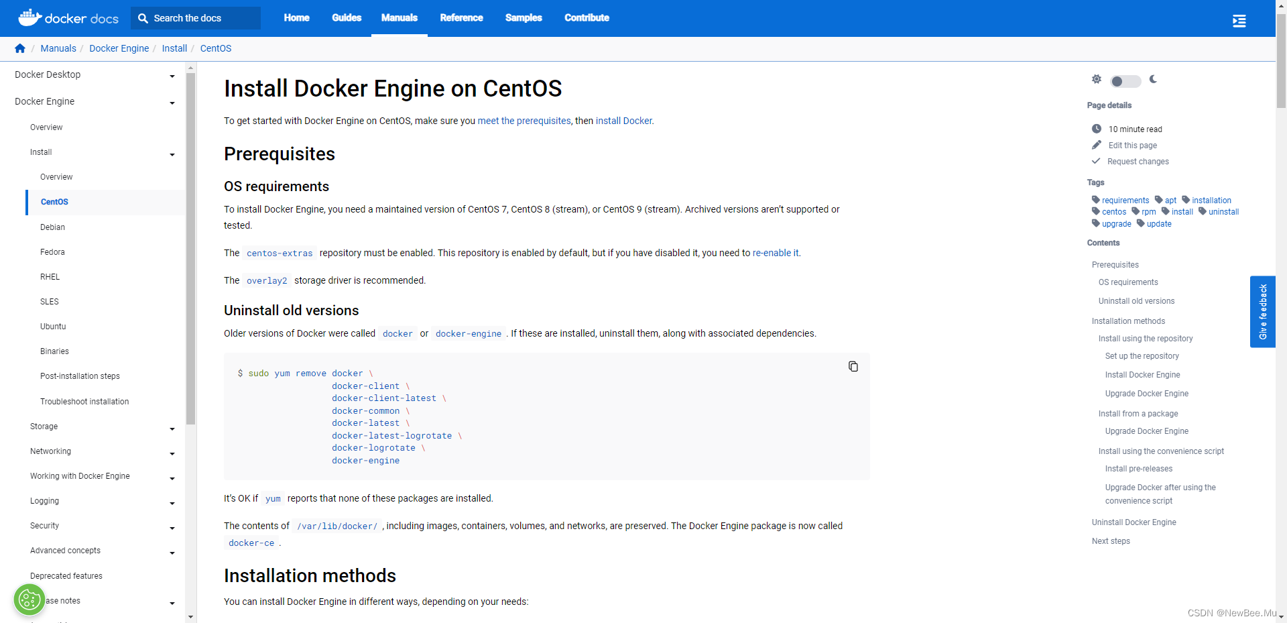Click the Docker docs whale logo

pos(68,18)
